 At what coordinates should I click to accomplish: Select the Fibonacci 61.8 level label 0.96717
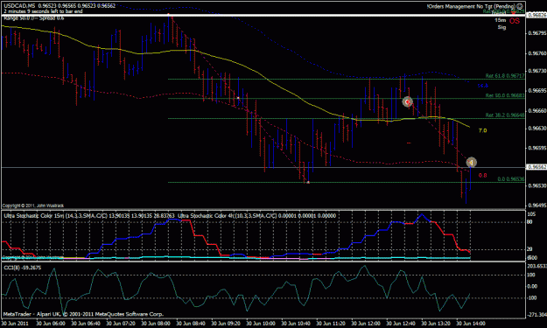click(504, 75)
